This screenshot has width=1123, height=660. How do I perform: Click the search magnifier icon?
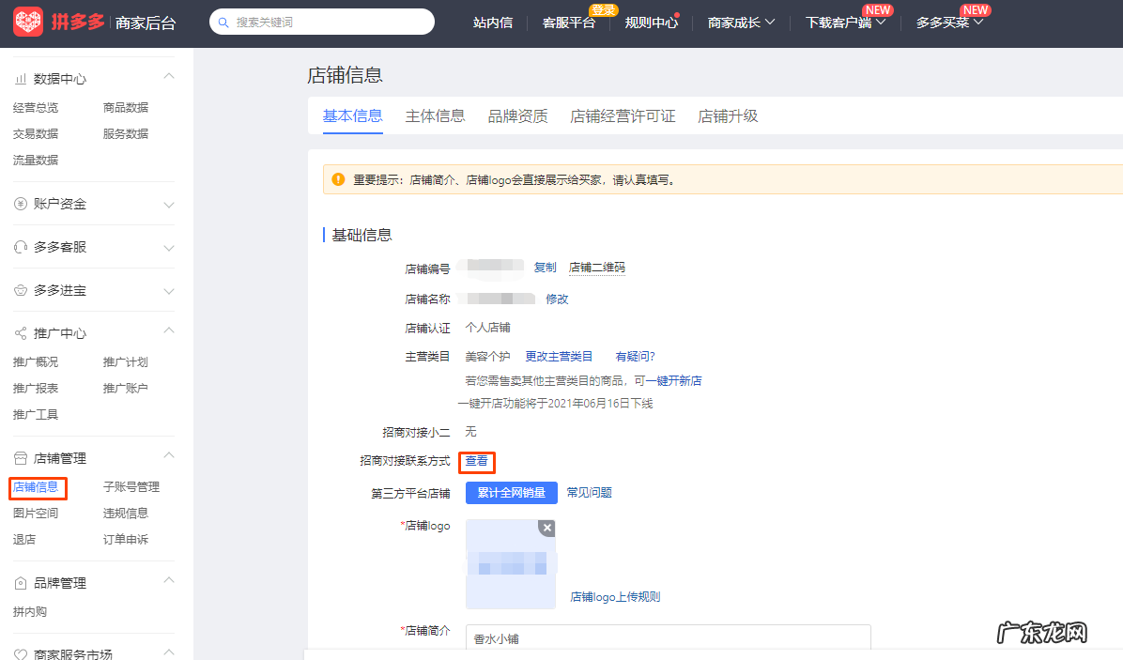pyautogui.click(x=223, y=21)
